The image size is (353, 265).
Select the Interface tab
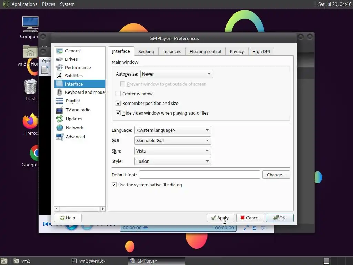click(121, 51)
